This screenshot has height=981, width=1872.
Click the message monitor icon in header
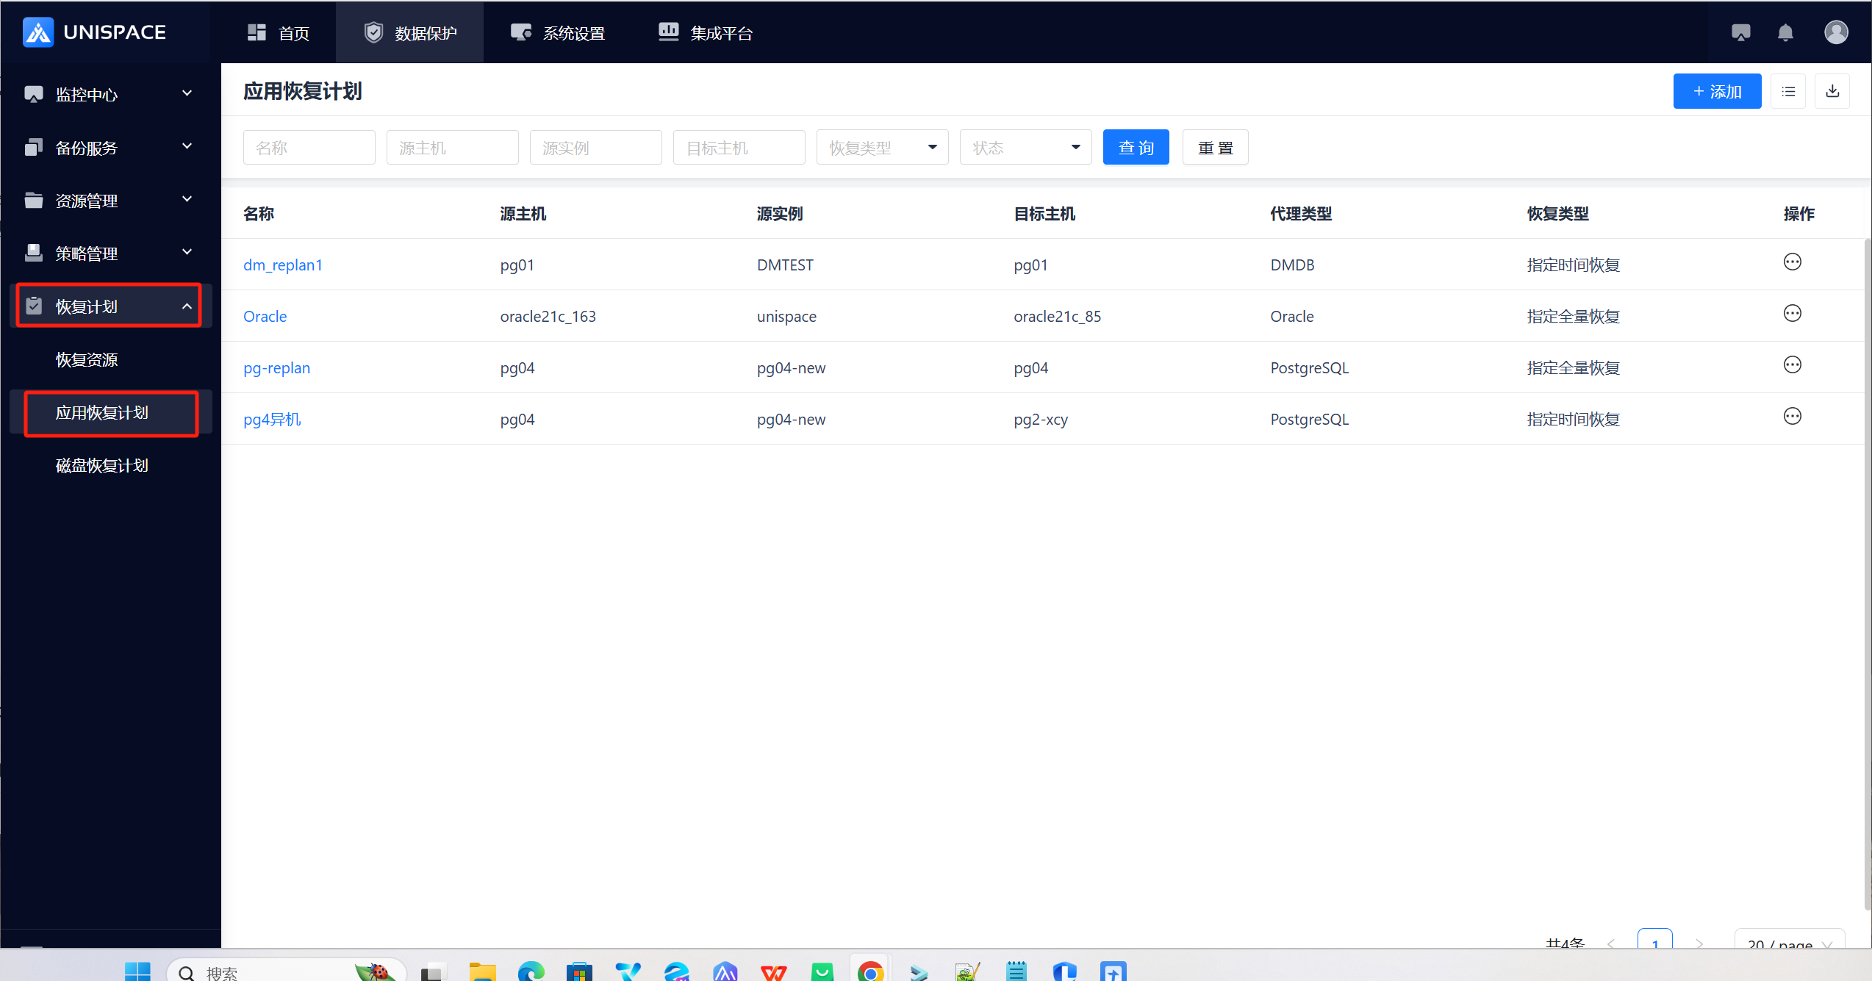1740,32
